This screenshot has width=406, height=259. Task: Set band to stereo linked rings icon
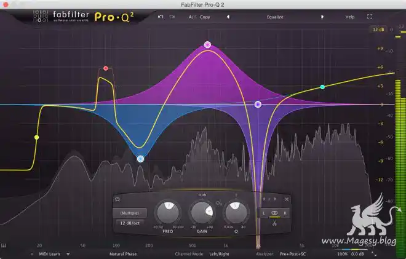point(274,213)
